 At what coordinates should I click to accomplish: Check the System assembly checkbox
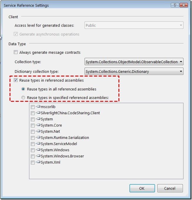(33, 119)
